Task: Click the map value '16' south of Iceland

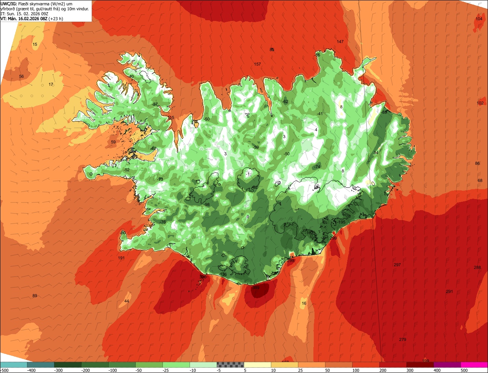Action: pyautogui.click(x=304, y=304)
